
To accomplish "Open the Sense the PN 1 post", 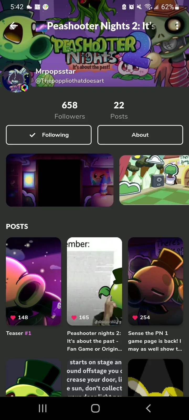I will (x=155, y=281).
